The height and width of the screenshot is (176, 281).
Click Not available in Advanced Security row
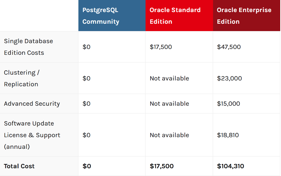point(169,103)
